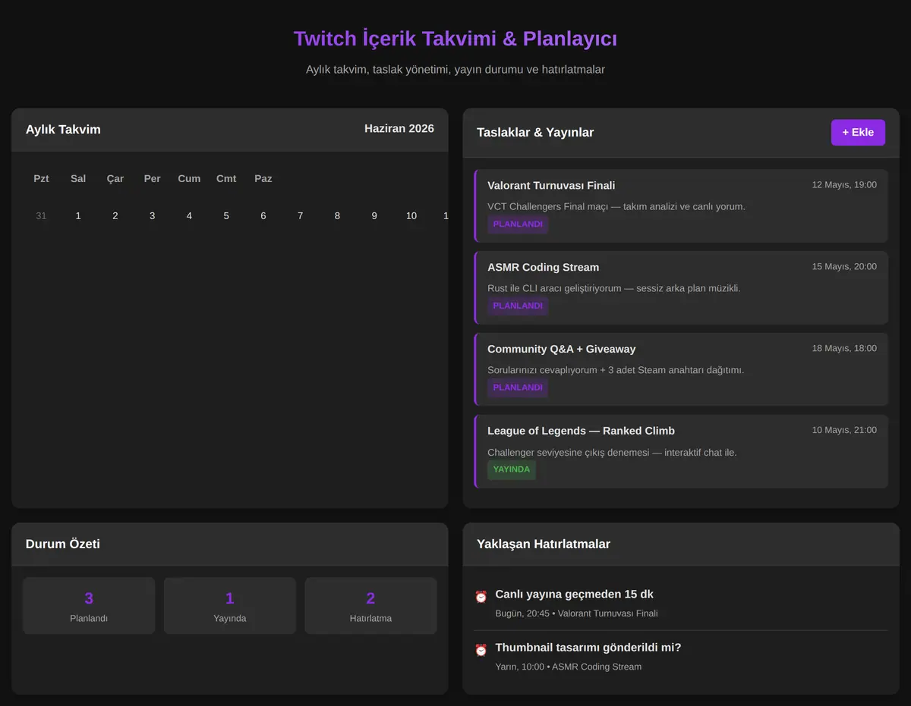Click PLANLANDI badge on Community Q&A card

pos(518,388)
